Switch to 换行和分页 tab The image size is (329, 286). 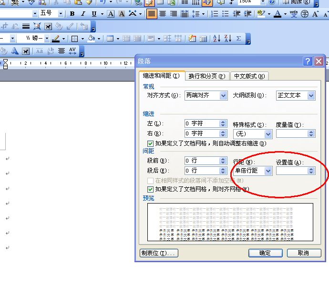click(x=207, y=76)
